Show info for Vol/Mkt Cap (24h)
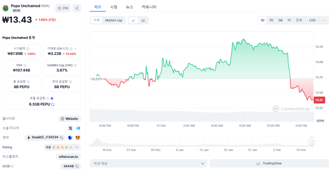The width and height of the screenshot is (331, 171). click(x=75, y=65)
